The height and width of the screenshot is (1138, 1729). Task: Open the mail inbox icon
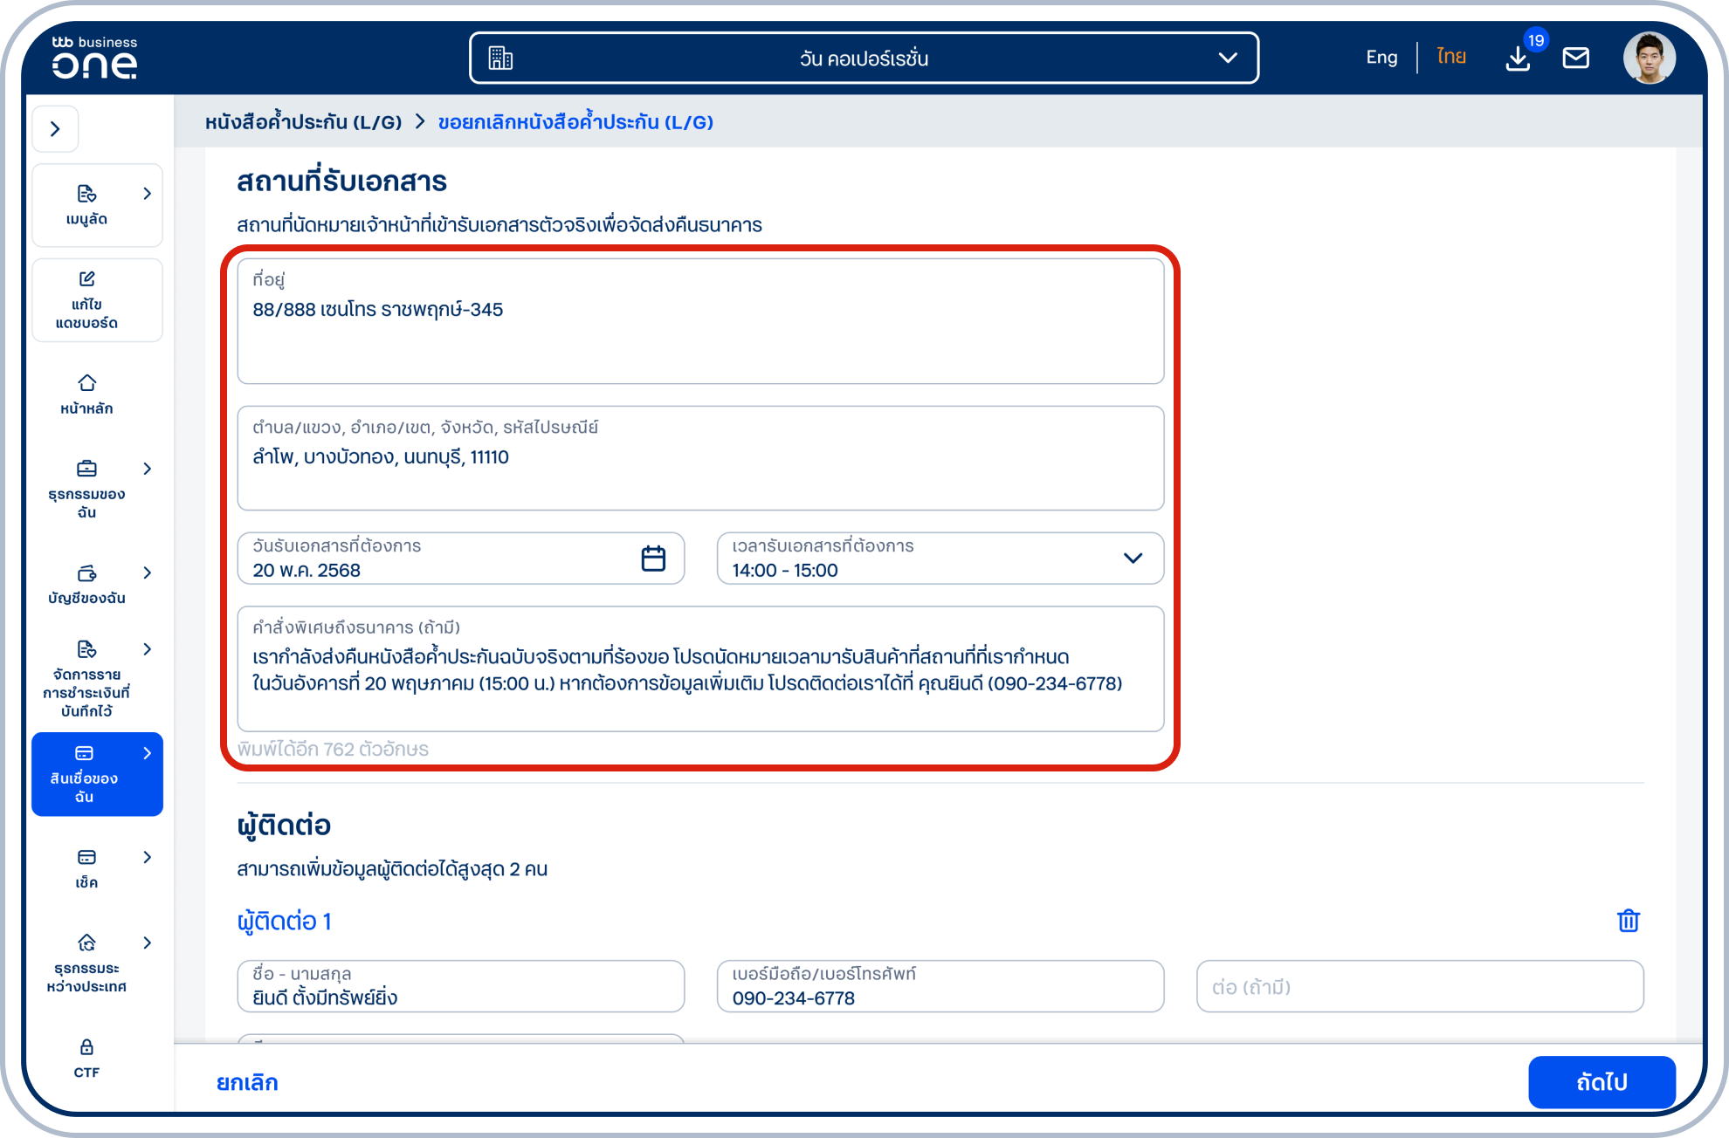click(x=1575, y=58)
